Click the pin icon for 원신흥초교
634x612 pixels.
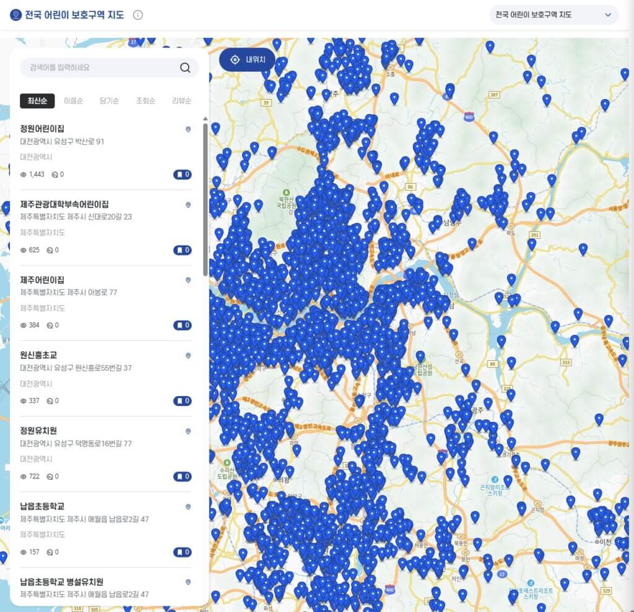[x=188, y=355]
